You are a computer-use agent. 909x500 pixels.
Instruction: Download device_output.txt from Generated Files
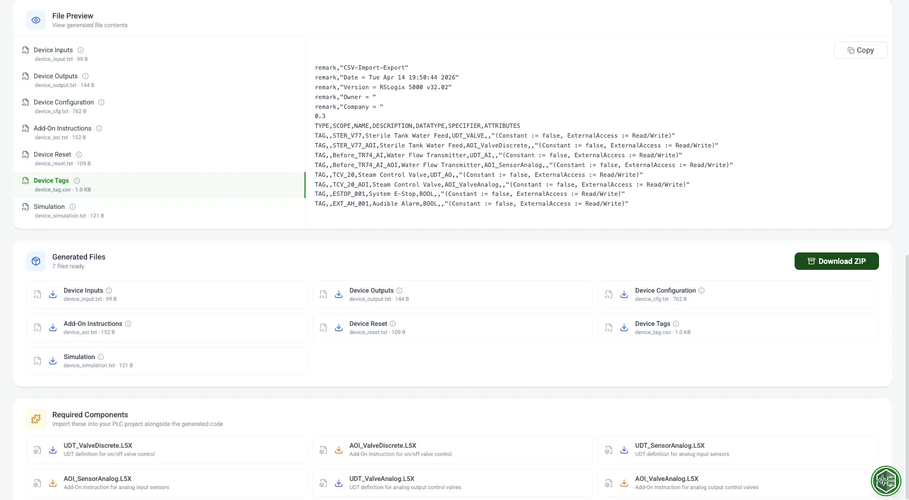click(x=339, y=294)
